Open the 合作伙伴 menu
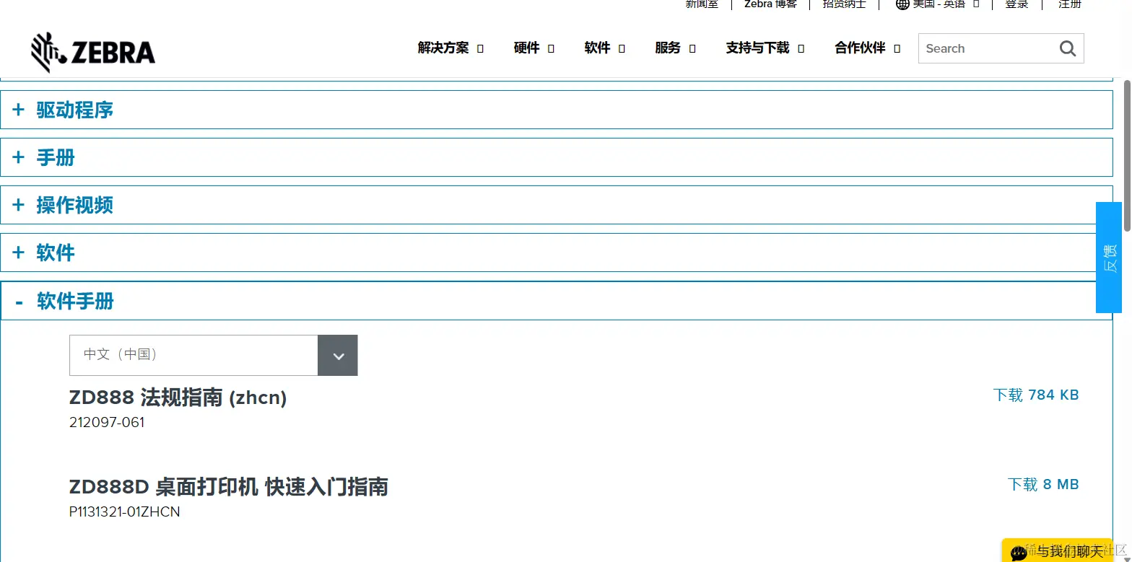Viewport: 1132px width, 562px height. [x=868, y=48]
